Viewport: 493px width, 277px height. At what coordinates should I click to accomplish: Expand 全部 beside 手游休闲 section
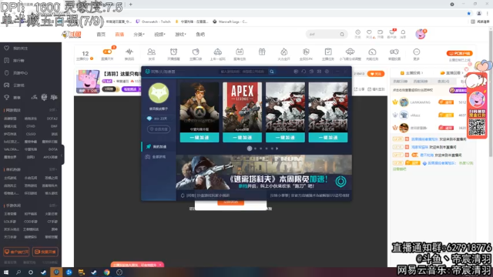coord(52,205)
